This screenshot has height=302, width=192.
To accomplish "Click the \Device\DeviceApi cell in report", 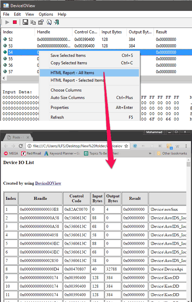I will click(167, 269).
